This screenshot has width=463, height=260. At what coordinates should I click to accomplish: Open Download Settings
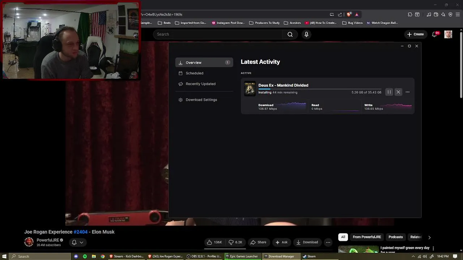(x=201, y=100)
